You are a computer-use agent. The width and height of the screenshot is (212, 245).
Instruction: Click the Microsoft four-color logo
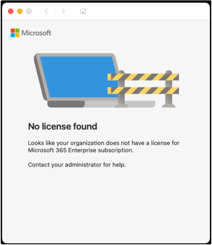click(15, 33)
